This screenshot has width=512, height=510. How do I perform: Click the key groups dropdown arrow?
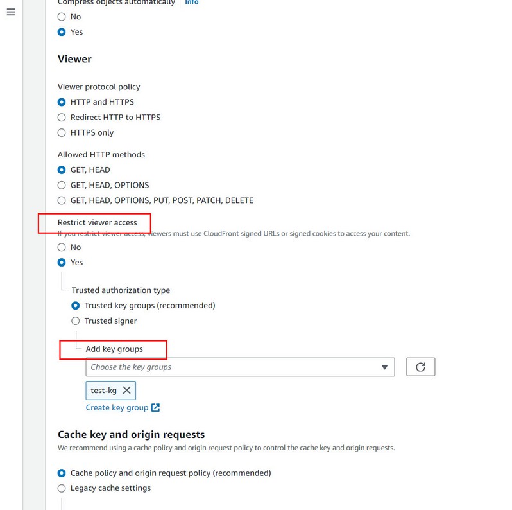pyautogui.click(x=384, y=367)
